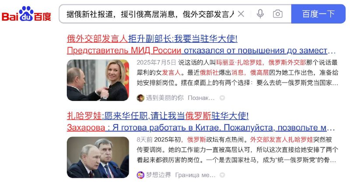Clear the search box text
The height and width of the screenshot is (186, 350).
click(241, 14)
